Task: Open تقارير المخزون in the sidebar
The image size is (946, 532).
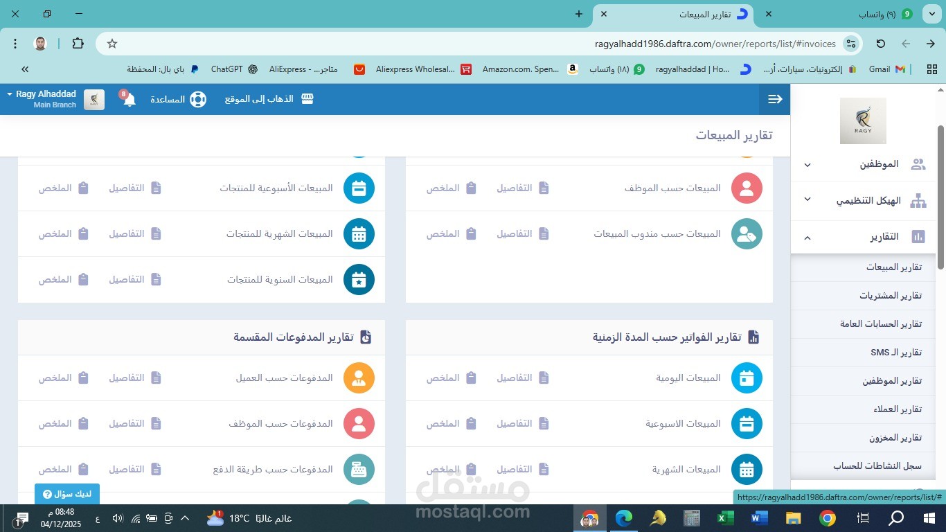Action: [x=895, y=438]
